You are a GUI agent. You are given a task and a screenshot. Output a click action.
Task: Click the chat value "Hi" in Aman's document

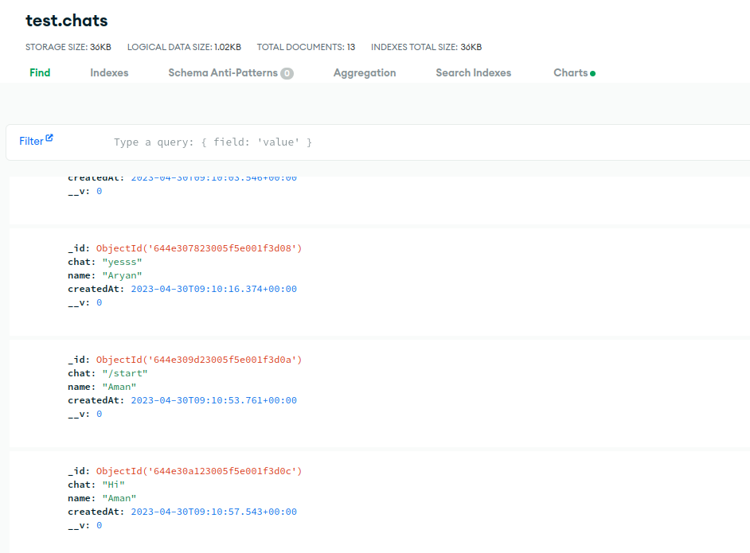(x=112, y=485)
